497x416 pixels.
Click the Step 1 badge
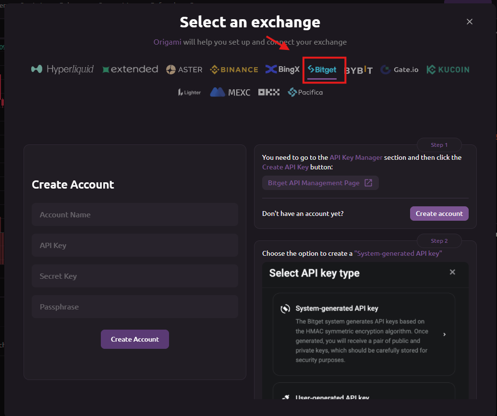point(439,145)
